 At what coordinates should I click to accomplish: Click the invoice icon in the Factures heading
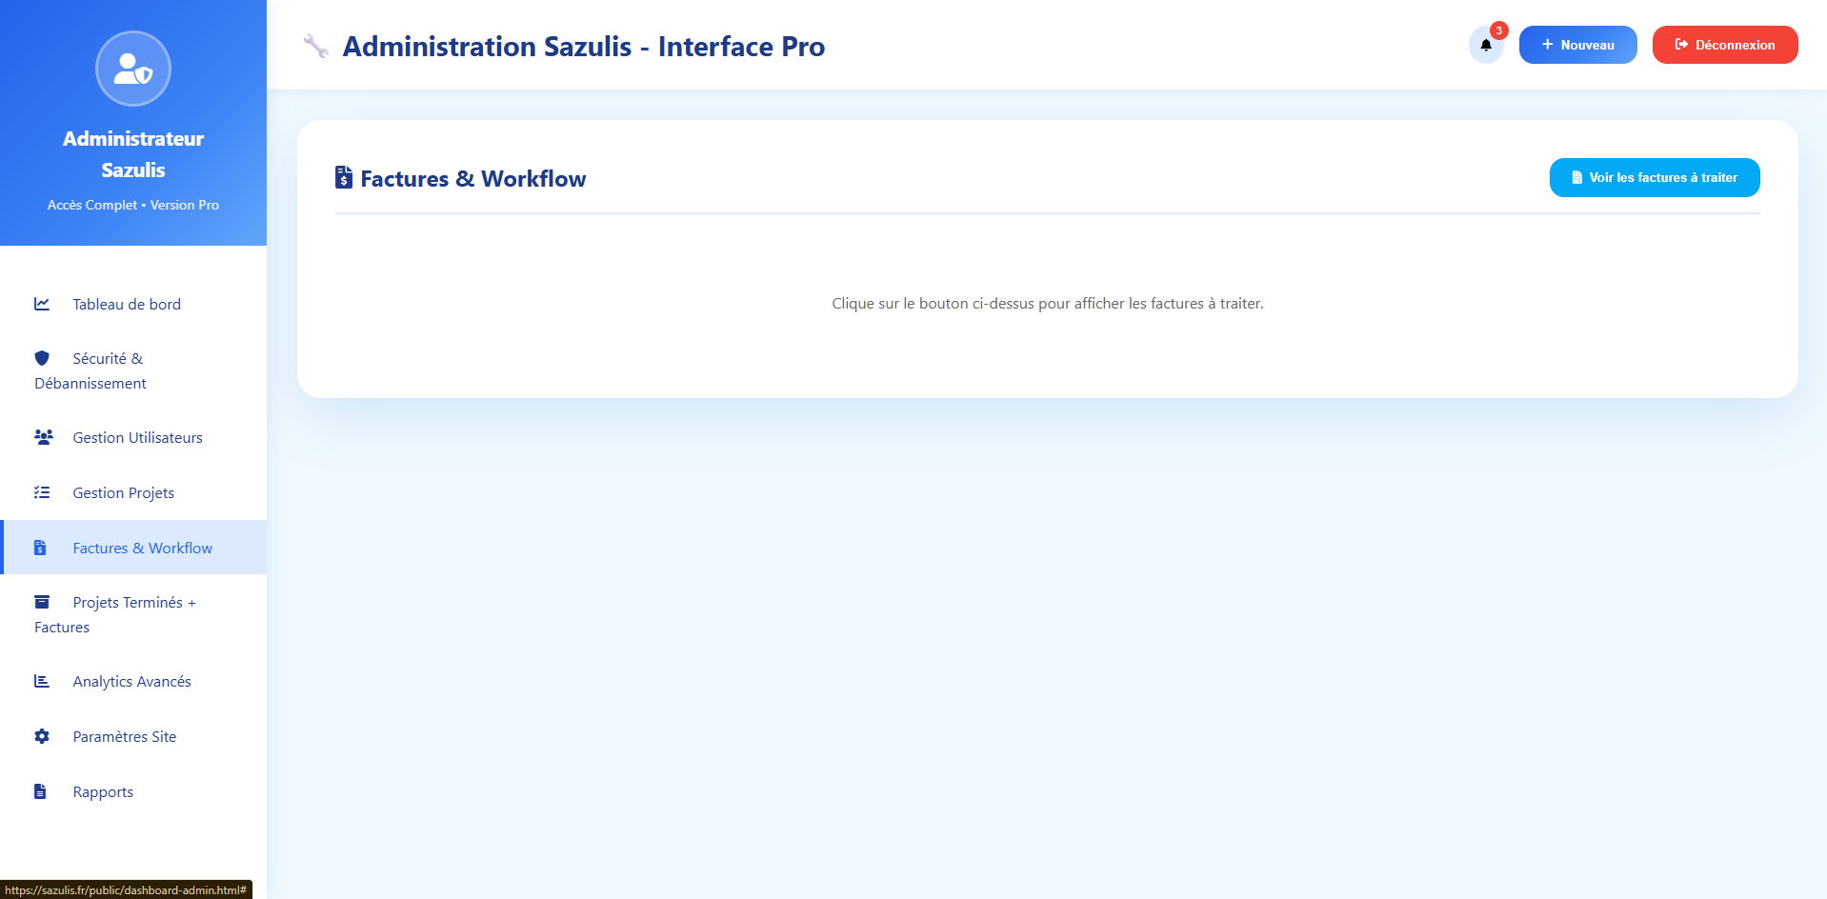[x=344, y=178]
